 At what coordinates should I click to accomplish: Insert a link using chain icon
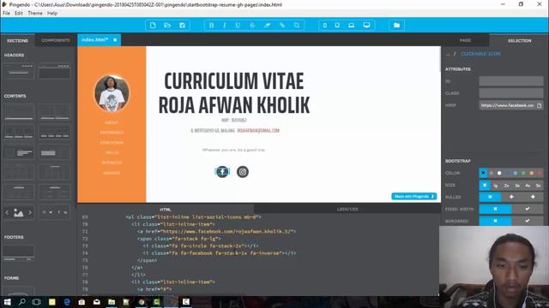(x=282, y=25)
